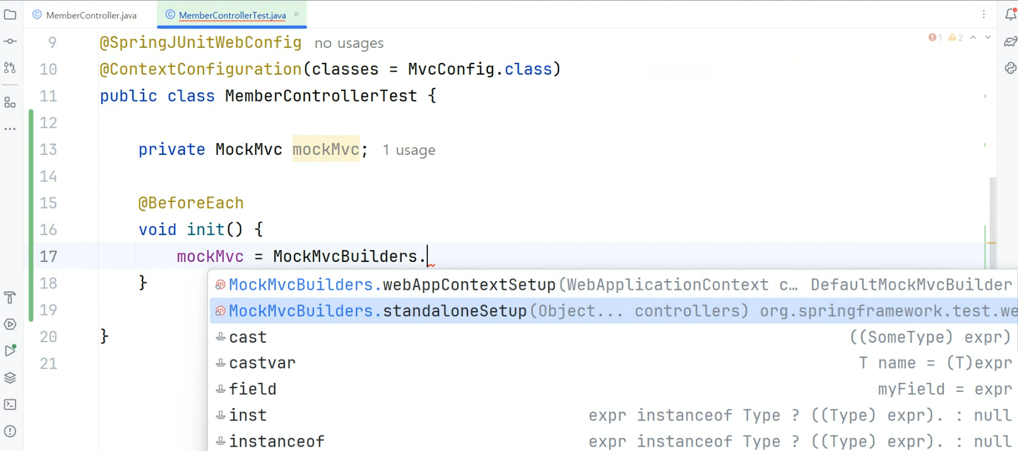Select standaloneSetup completion suggestion
This screenshot has height=451, width=1018.
click(614, 311)
